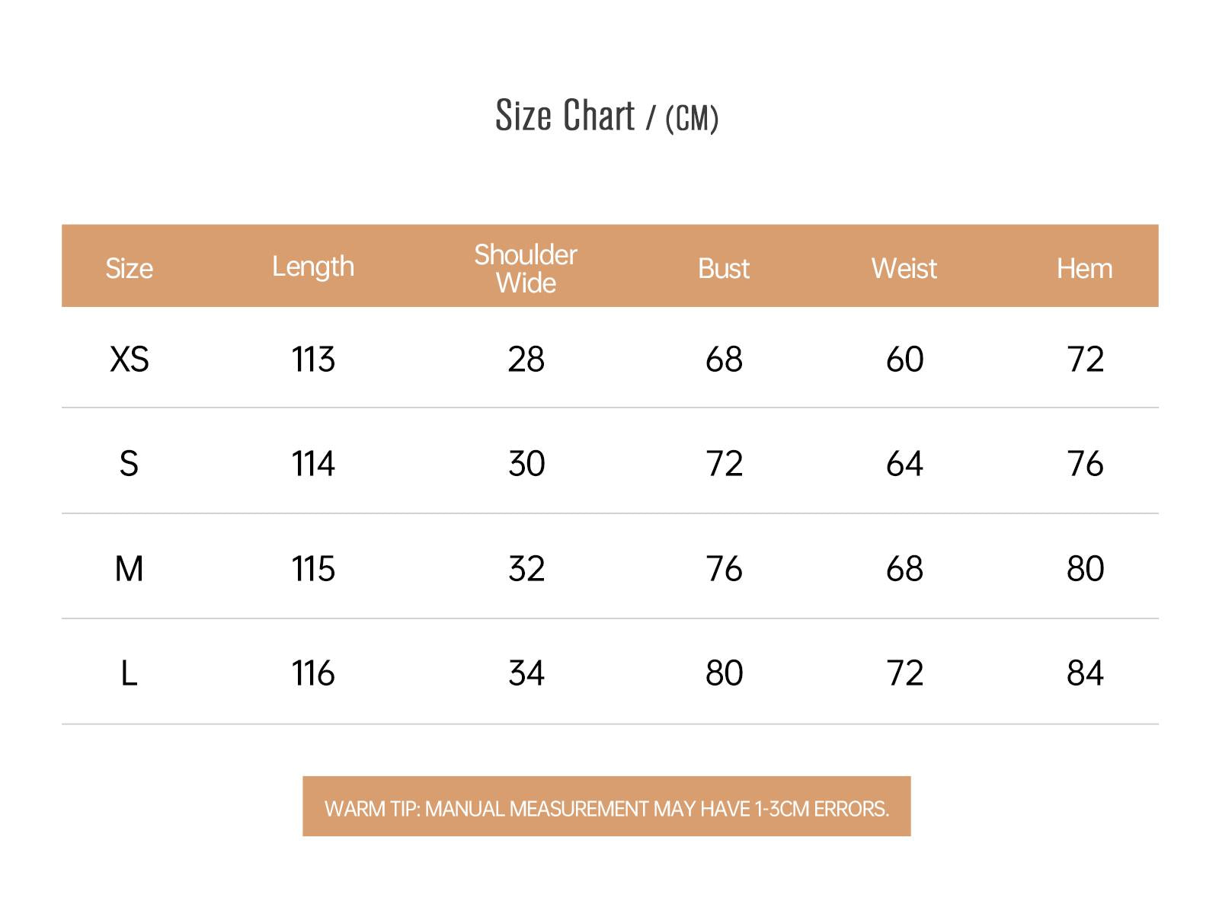Screen dimensions: 1219x914
Task: Select the L size row label
Action: (129, 673)
